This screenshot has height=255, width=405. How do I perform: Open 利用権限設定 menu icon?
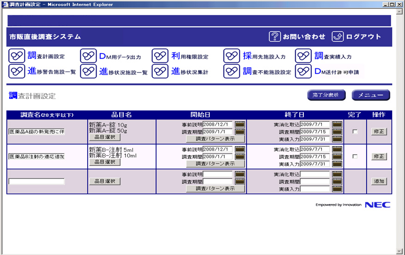click(160, 56)
